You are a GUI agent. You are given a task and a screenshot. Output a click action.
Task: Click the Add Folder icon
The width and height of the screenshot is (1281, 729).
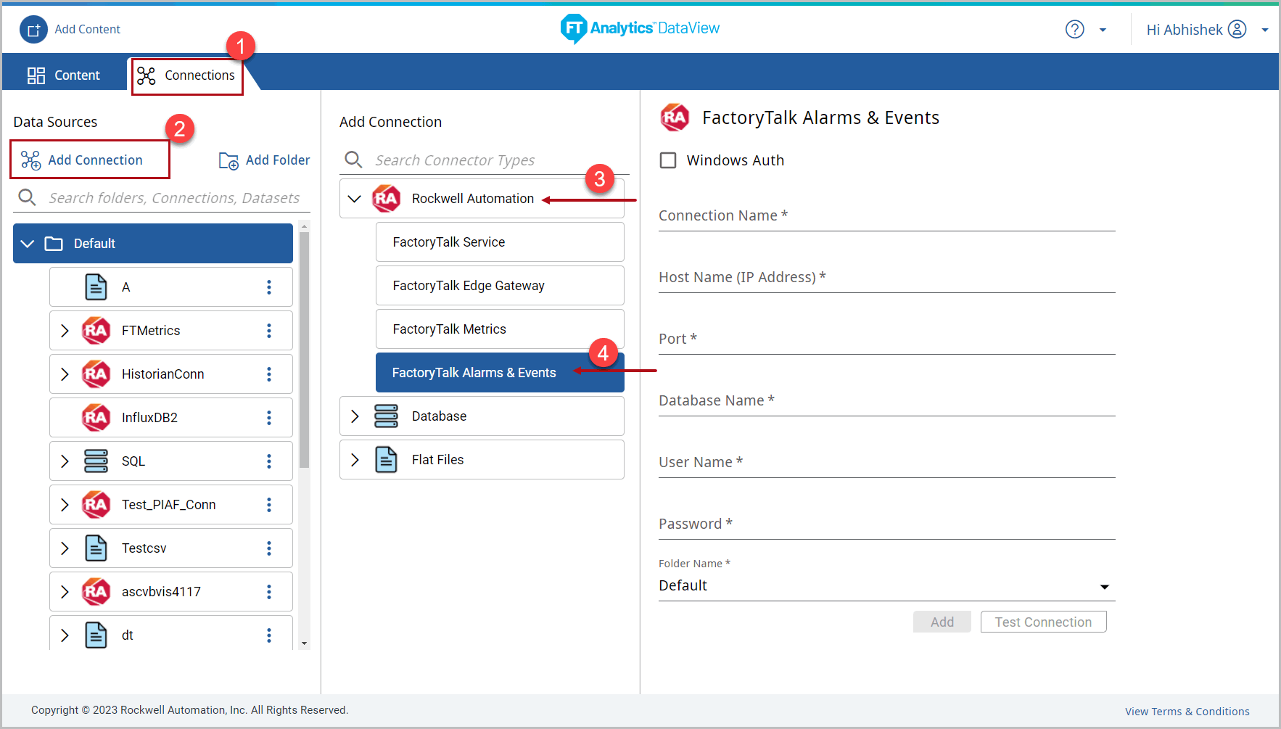228,160
